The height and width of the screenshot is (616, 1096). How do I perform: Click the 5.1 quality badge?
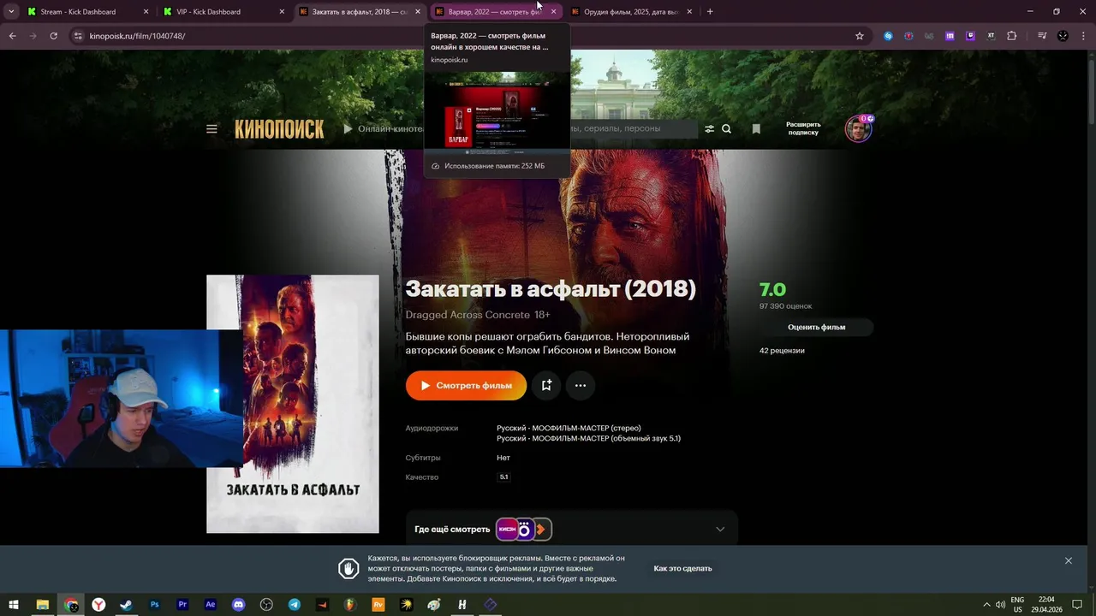click(503, 477)
